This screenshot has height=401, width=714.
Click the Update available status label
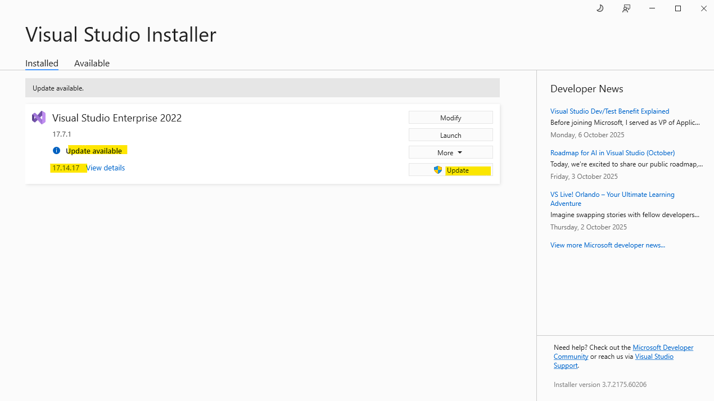(x=94, y=151)
